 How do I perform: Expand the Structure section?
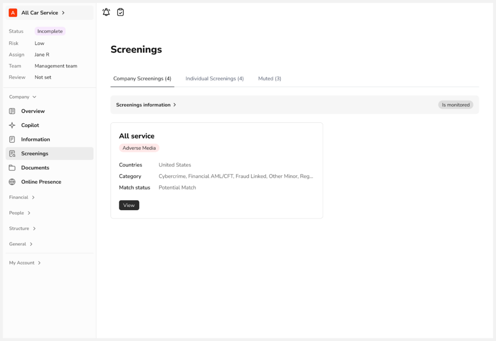23,229
